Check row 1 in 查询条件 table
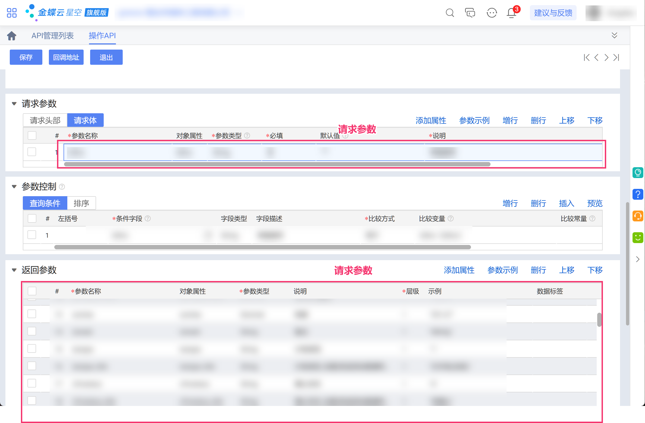 point(32,235)
